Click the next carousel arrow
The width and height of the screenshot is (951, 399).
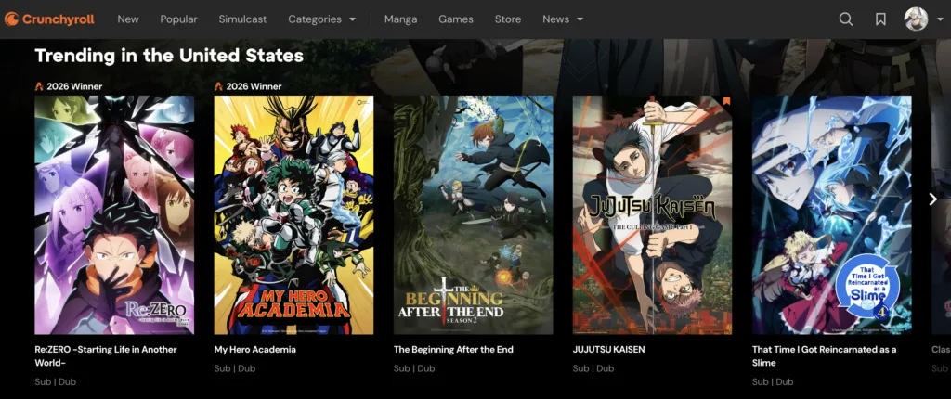[x=932, y=199]
